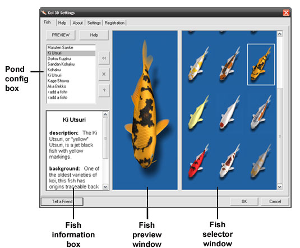300x248 pixels.
Task: Click first <add a fish> slot
Action: tap(57, 92)
